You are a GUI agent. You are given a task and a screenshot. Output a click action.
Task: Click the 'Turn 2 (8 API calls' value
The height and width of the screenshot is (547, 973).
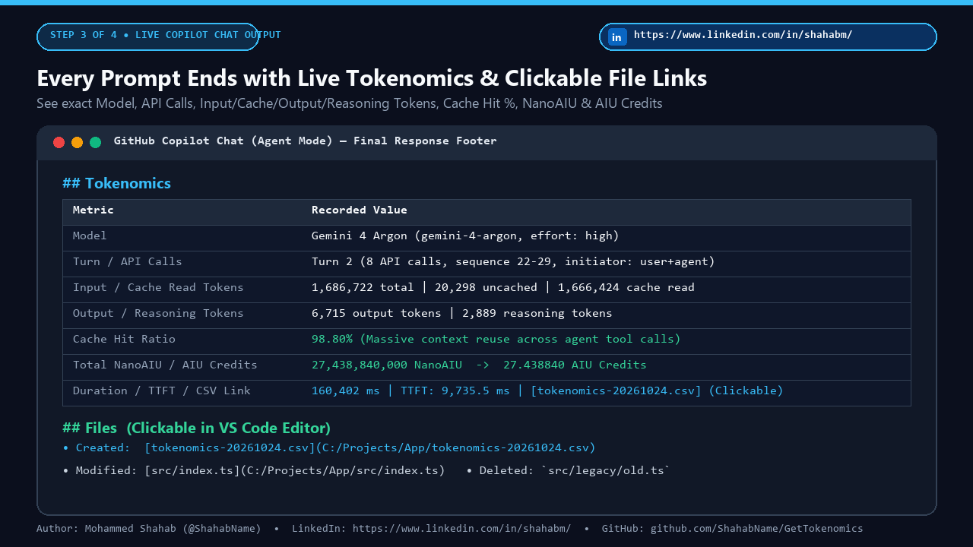click(x=513, y=261)
